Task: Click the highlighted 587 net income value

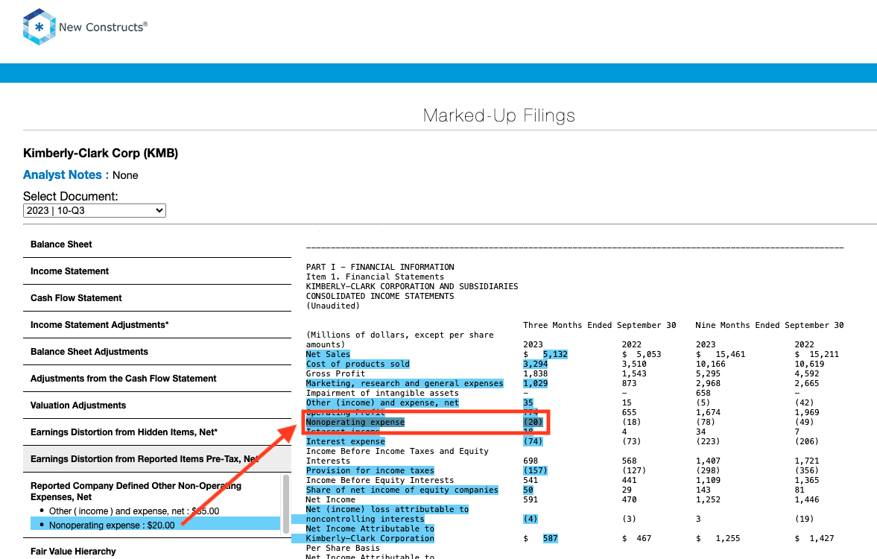Action: coord(551,538)
